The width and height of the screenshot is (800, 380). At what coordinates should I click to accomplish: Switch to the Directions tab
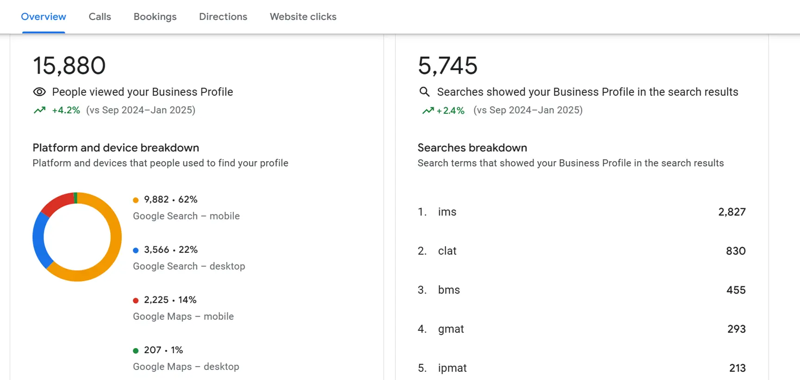click(x=223, y=16)
